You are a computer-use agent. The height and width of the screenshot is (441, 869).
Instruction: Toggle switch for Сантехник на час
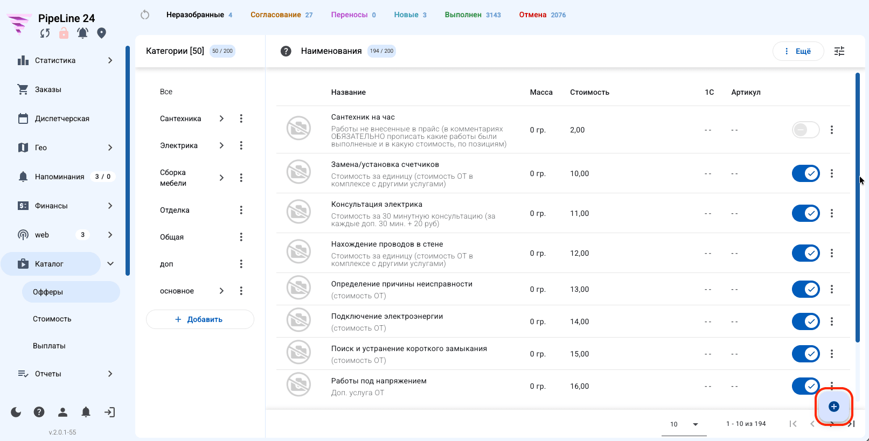click(x=806, y=130)
